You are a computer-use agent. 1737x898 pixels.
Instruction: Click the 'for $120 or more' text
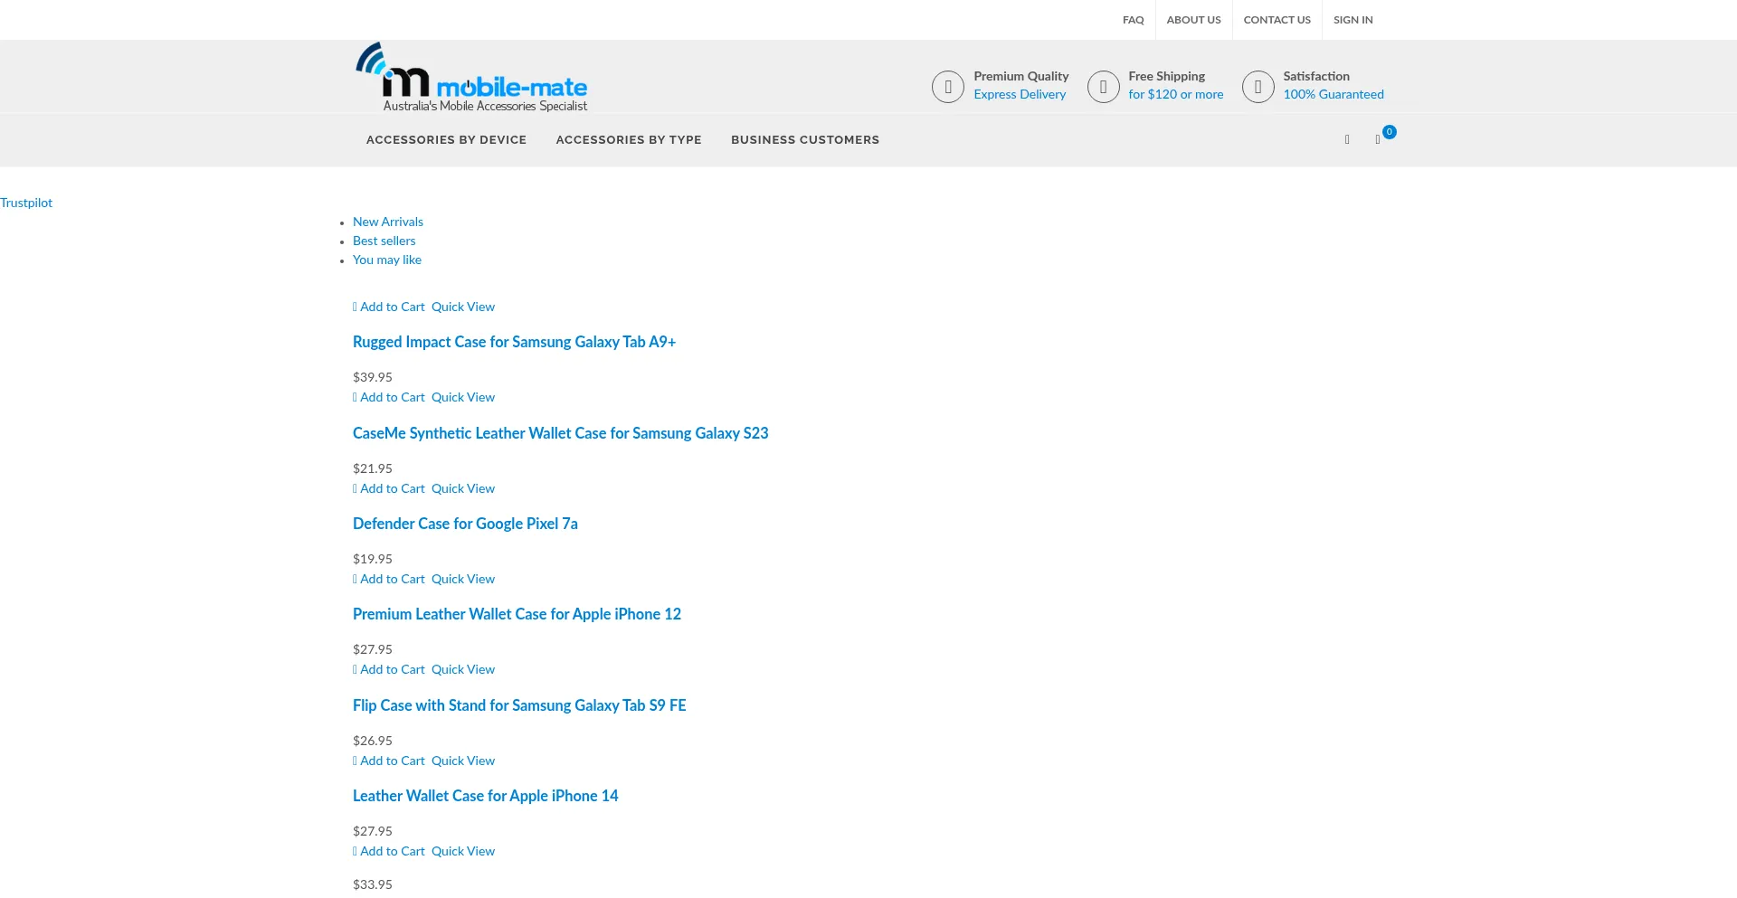pyautogui.click(x=1175, y=94)
